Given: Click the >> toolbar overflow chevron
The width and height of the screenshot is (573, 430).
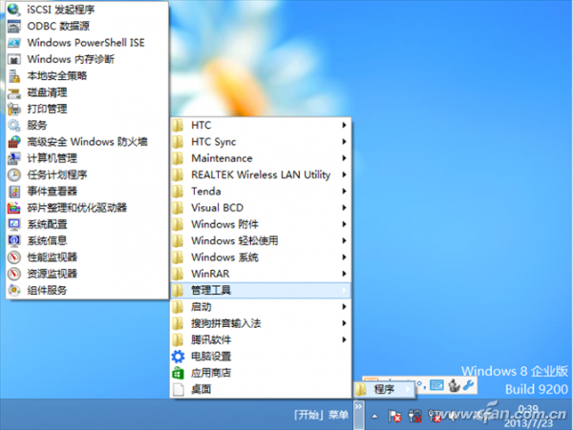Looking at the screenshot, I should pos(358,406).
